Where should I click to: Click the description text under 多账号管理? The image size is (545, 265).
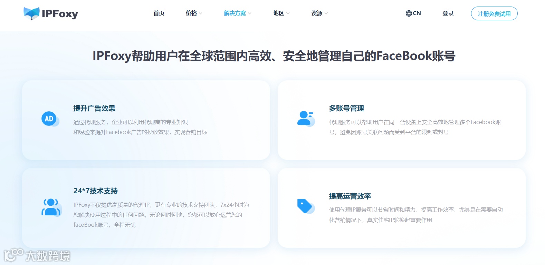[x=415, y=127]
